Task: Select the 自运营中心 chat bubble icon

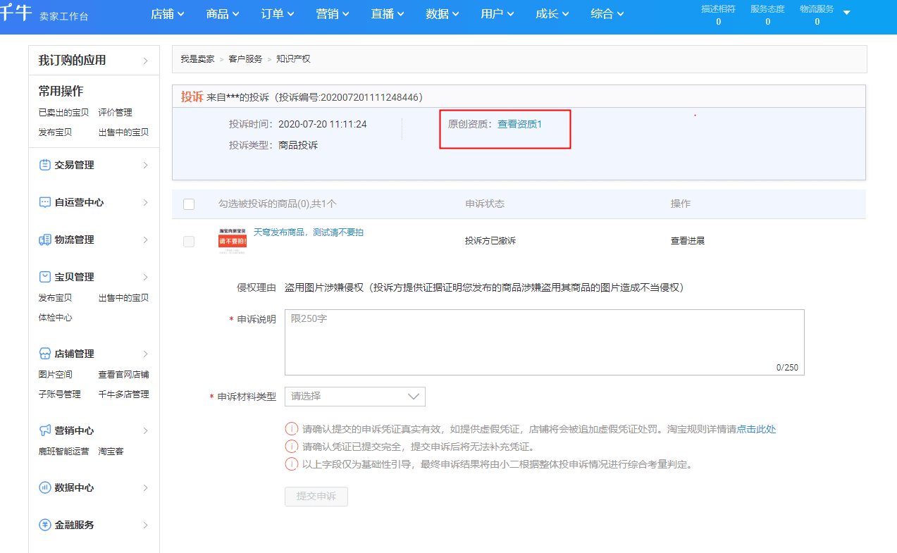Action: tap(44, 202)
